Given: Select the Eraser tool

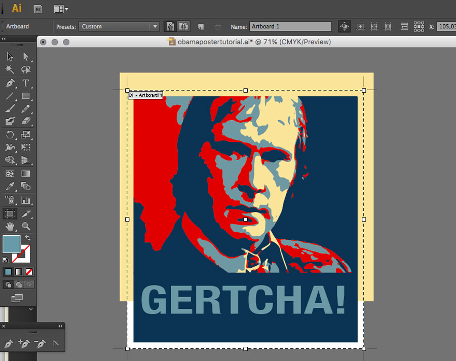Looking at the screenshot, I should pyautogui.click(x=26, y=121).
